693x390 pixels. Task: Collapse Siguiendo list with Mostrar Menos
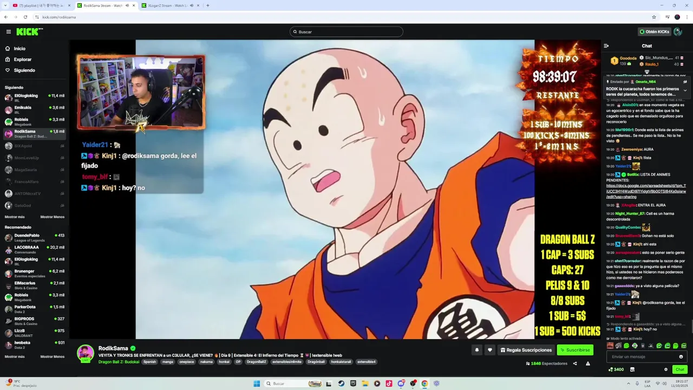[x=53, y=217]
